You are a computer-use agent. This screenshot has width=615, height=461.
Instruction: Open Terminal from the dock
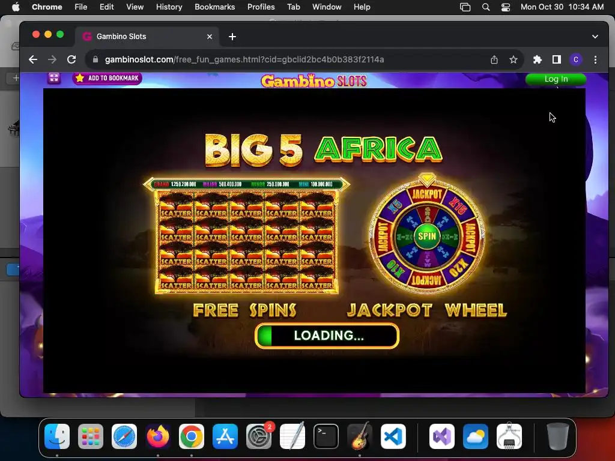(x=326, y=436)
